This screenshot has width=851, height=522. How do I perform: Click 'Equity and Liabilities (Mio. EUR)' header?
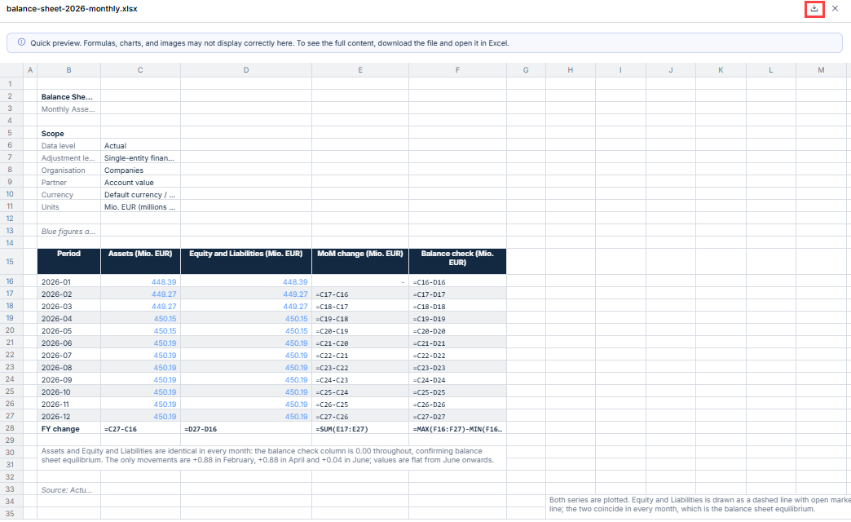246,261
